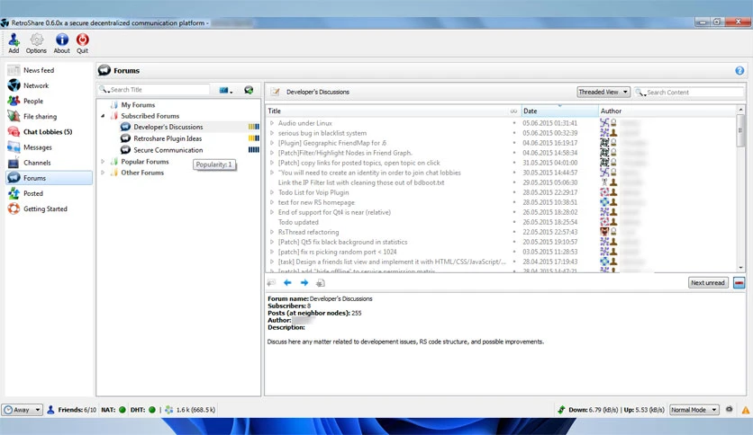
Task: Select Secure Communication forum
Action: point(168,150)
